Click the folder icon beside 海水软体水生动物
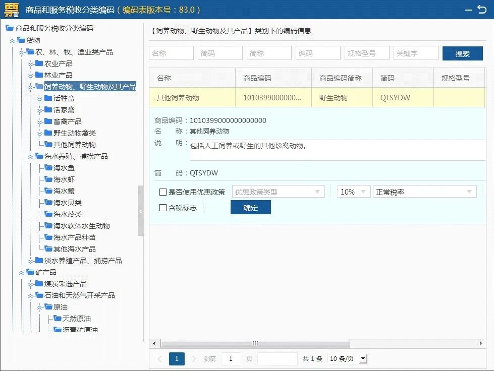Screen dimensions: 494x371 click(x=48, y=226)
